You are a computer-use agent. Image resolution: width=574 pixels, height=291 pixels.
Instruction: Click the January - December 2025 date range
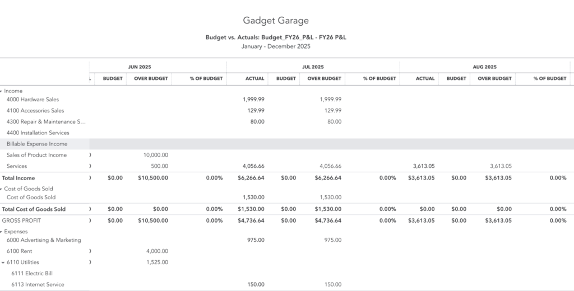(276, 46)
